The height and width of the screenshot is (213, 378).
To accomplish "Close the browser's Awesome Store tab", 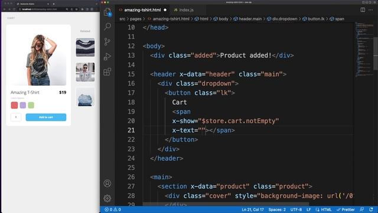I will 48,4.
